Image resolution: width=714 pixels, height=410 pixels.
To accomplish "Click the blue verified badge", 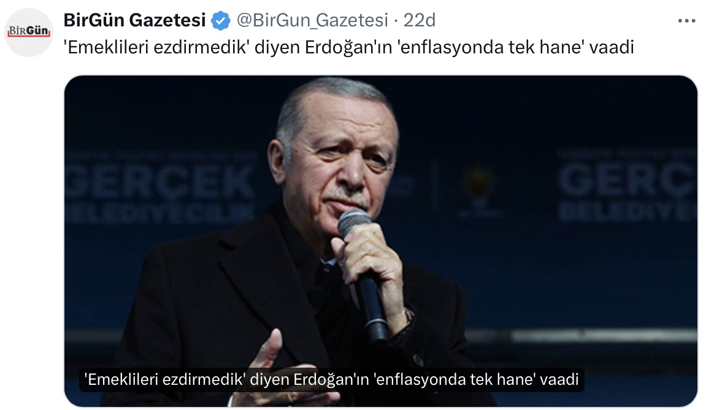I will coord(221,20).
